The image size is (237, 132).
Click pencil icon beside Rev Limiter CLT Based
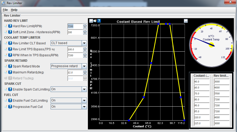point(6,43)
